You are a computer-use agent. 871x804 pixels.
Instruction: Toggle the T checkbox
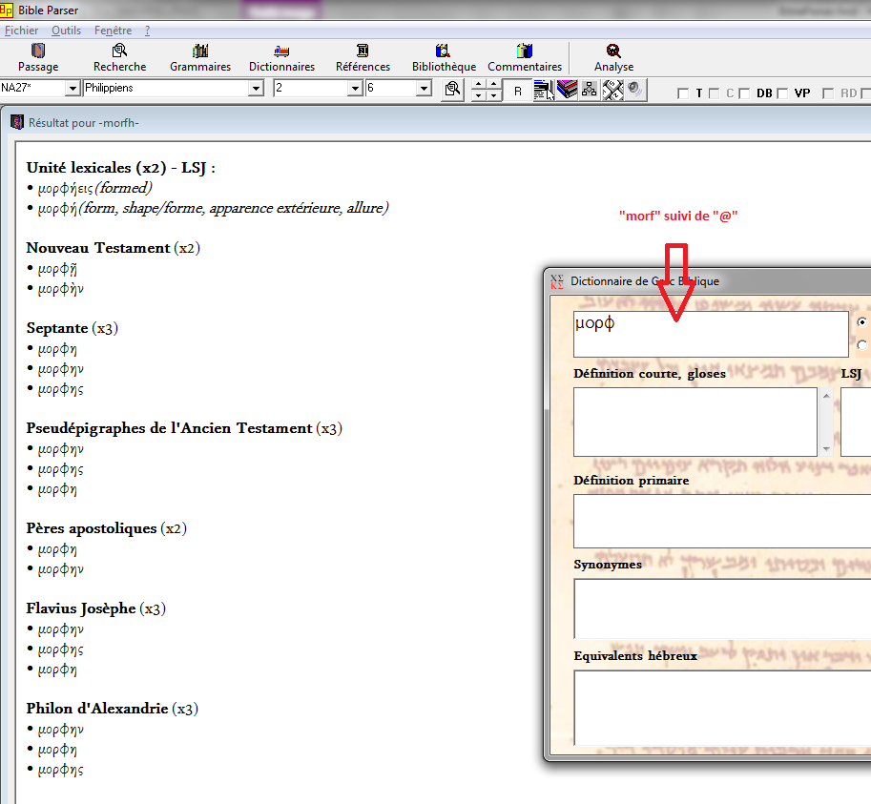683,93
